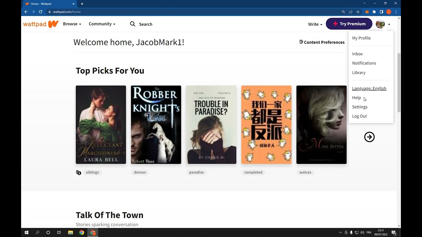Open the tab search chevron in title bar

[364, 3]
